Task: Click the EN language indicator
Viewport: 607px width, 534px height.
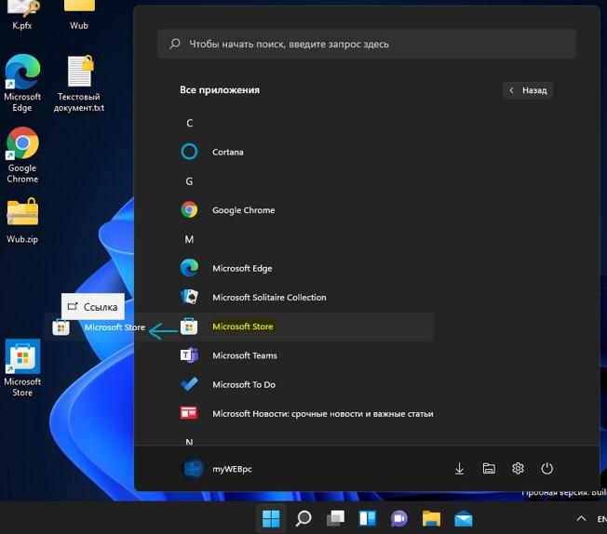Action: 602,519
